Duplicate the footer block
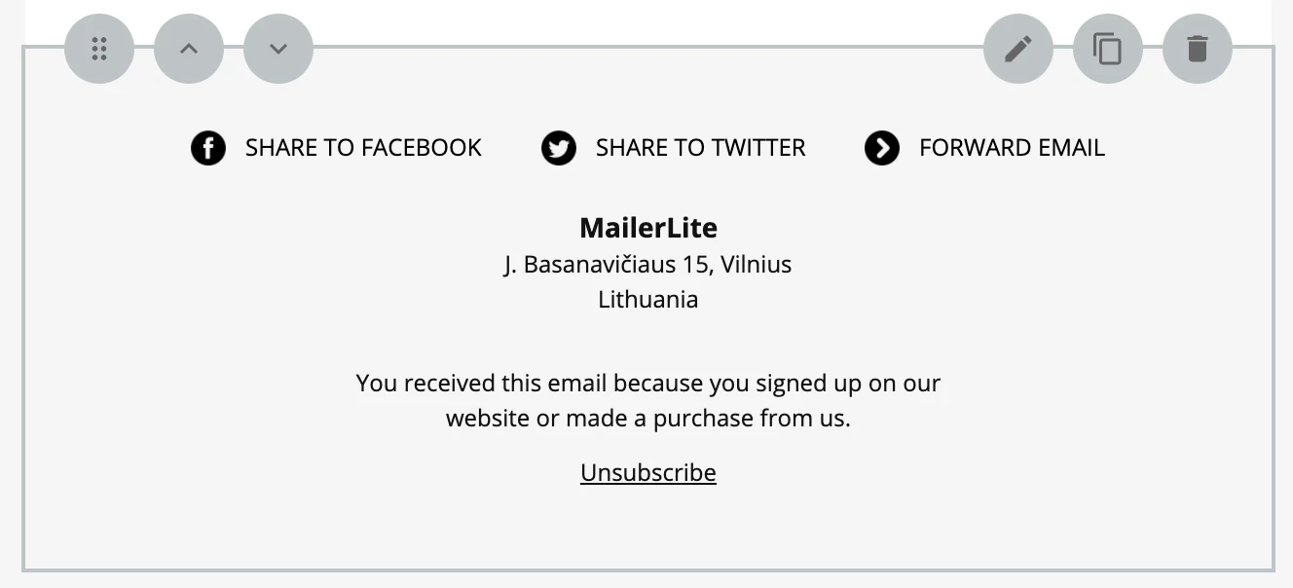Viewport: 1293px width, 588px height. (x=1108, y=49)
